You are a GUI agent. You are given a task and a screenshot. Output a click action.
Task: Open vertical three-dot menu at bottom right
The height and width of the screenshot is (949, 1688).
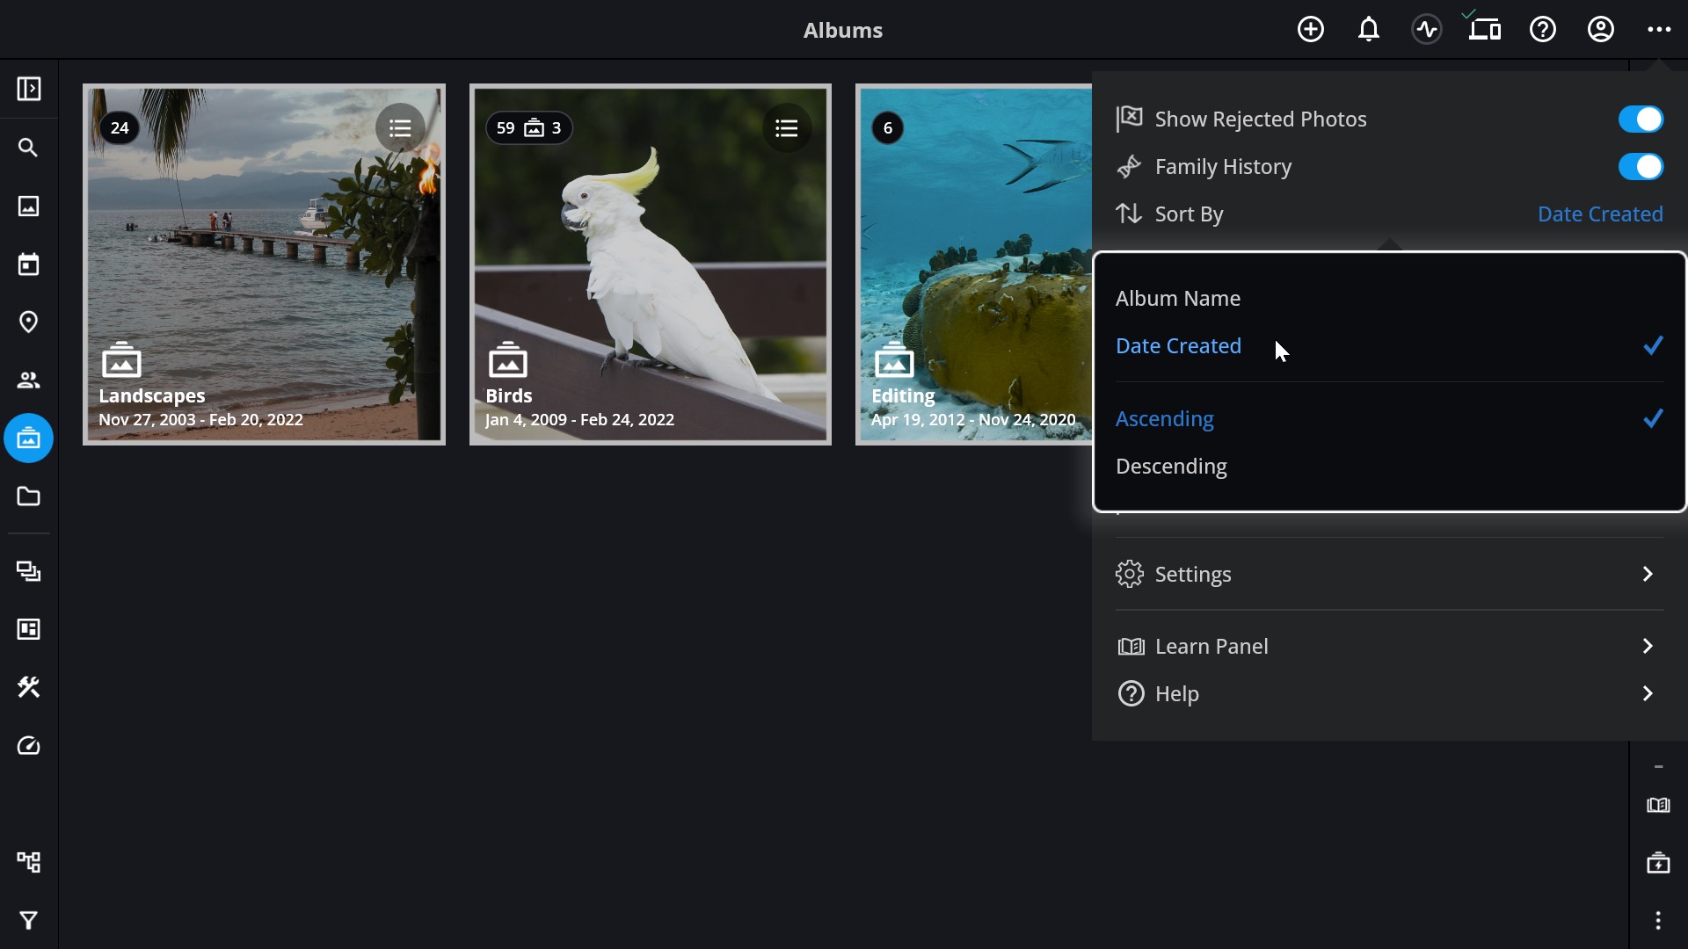[x=1658, y=920]
